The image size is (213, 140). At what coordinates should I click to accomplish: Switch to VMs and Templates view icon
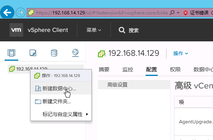click(33, 53)
